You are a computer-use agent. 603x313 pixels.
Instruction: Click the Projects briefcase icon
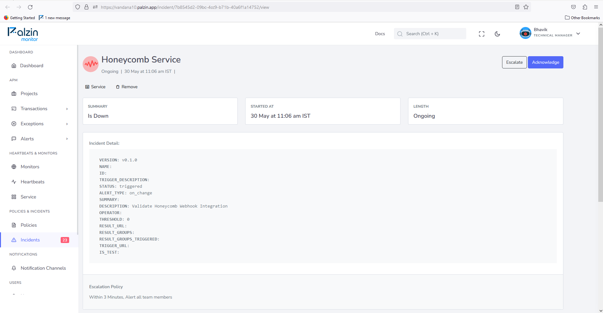tap(14, 94)
